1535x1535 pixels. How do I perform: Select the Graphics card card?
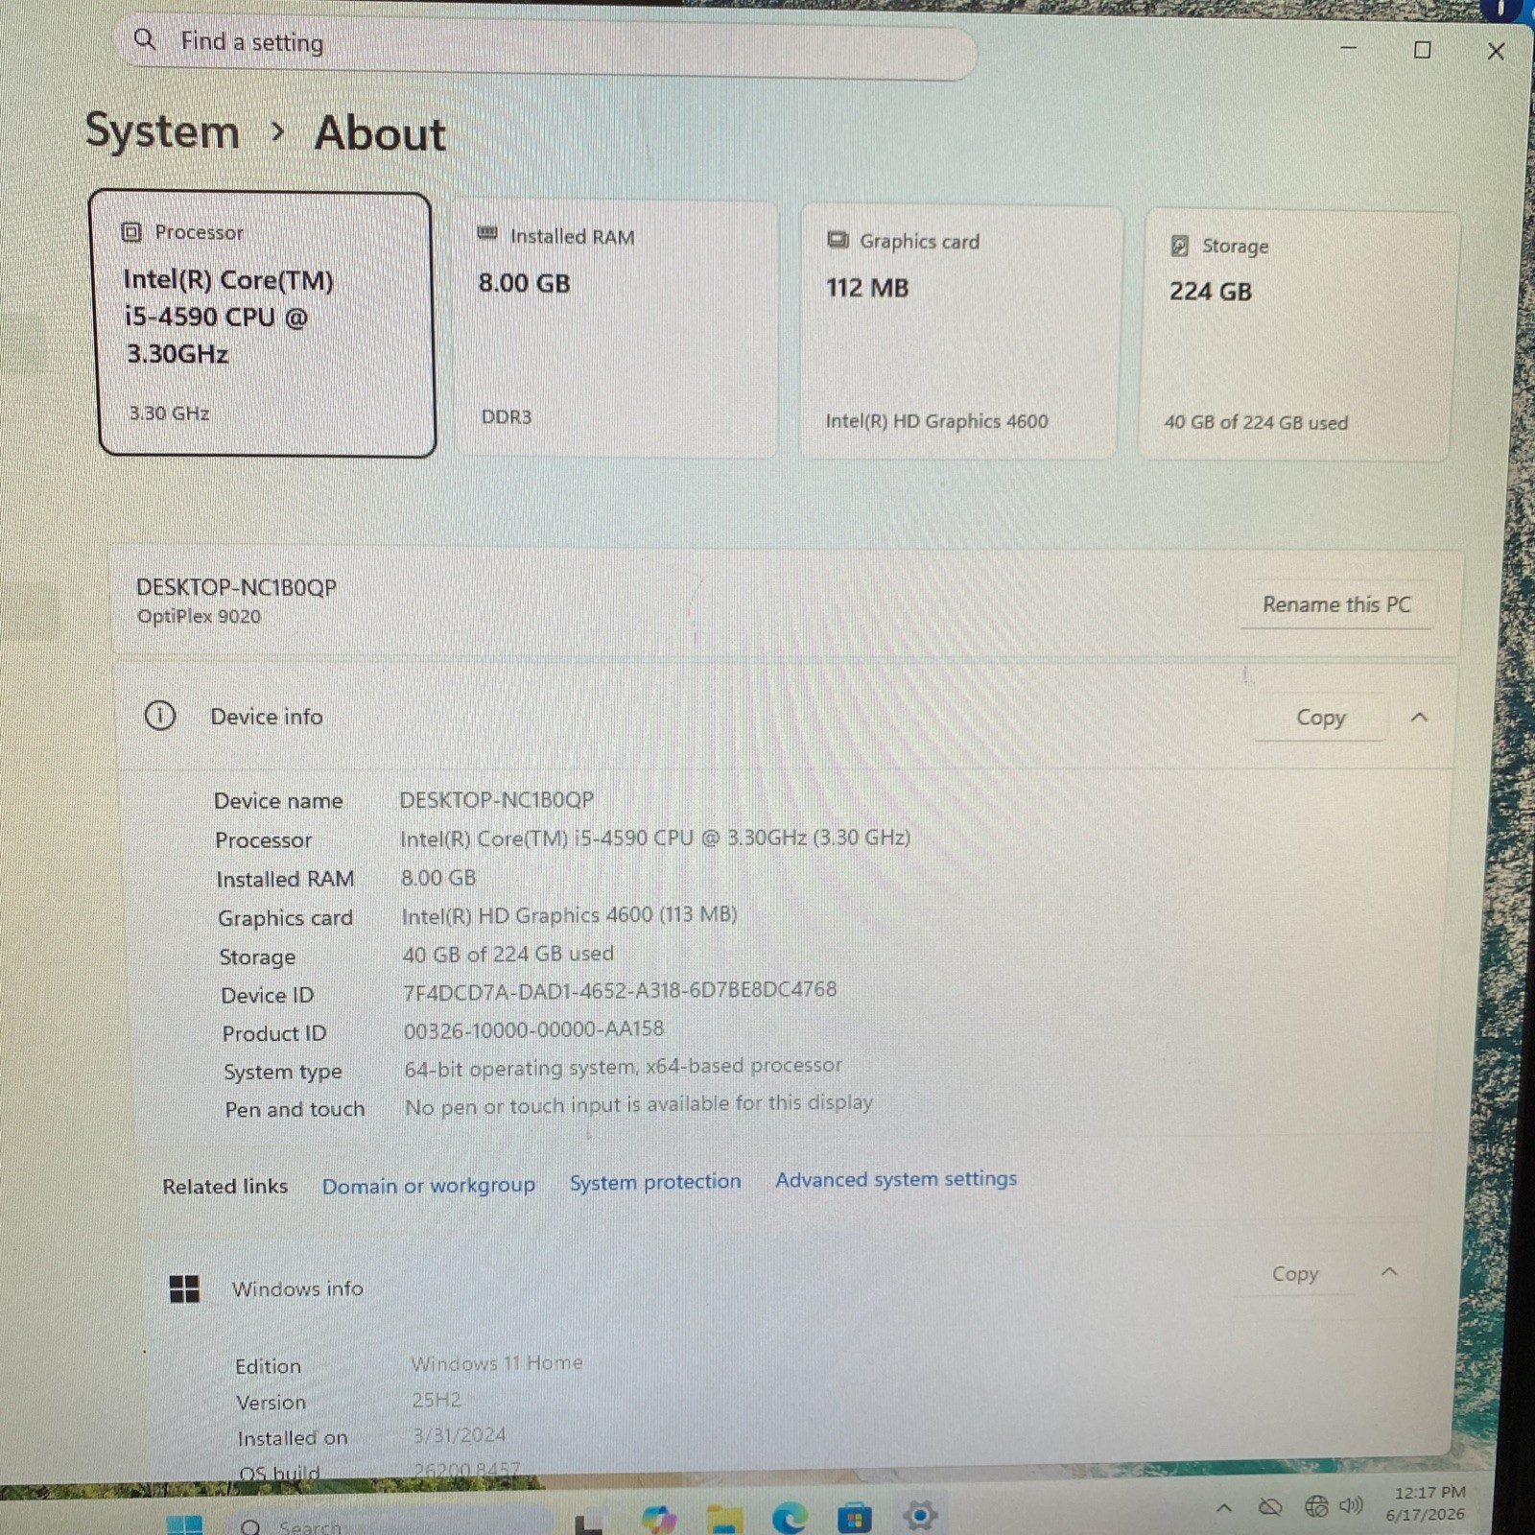point(960,333)
